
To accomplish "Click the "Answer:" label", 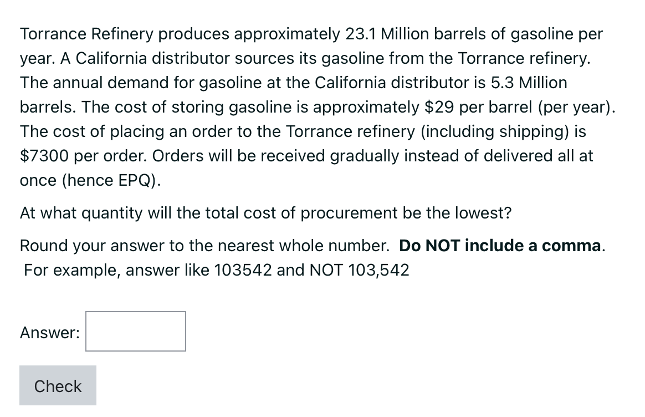I will 49,332.
